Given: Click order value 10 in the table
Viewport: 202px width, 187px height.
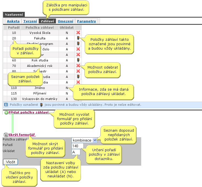Looking at the screenshot, I should pos(14,33).
